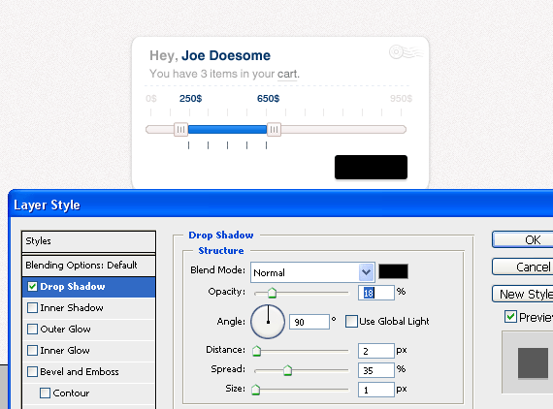The width and height of the screenshot is (553, 409).
Task: Click the angle dial control
Action: click(x=268, y=322)
